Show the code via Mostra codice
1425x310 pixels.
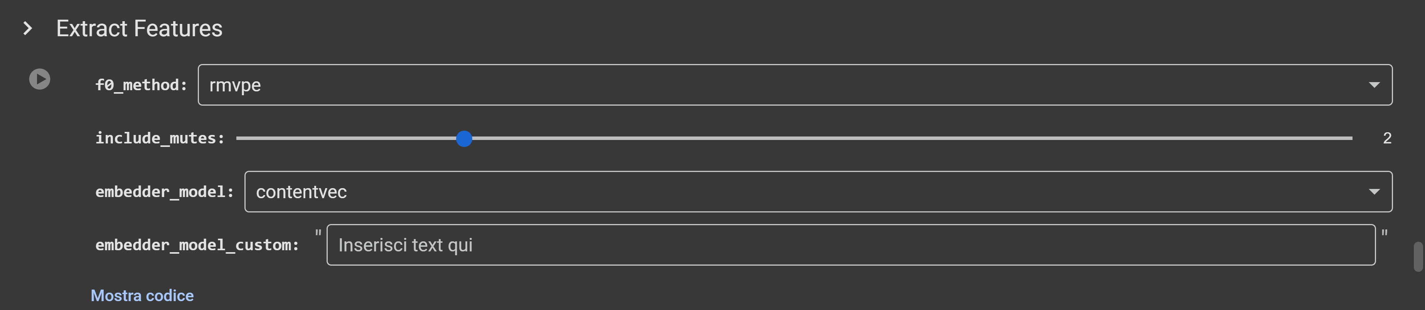pyautogui.click(x=142, y=296)
